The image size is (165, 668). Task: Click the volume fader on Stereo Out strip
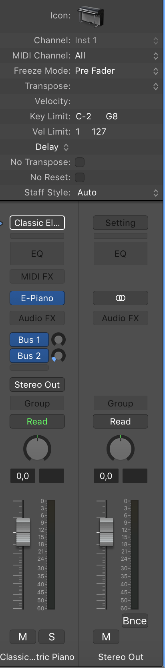(x=107, y=532)
